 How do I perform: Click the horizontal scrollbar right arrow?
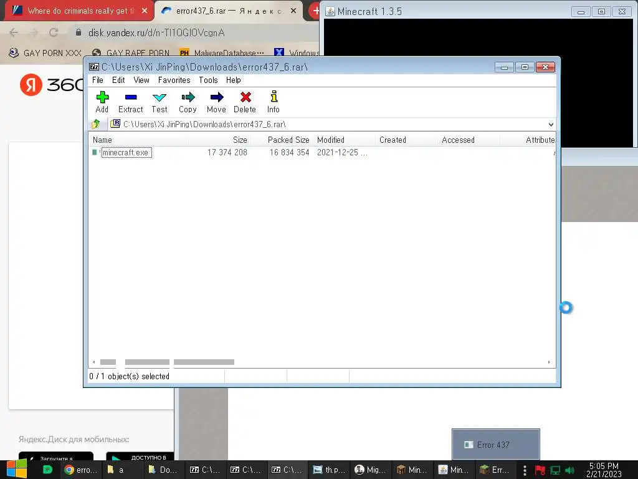[x=549, y=362]
